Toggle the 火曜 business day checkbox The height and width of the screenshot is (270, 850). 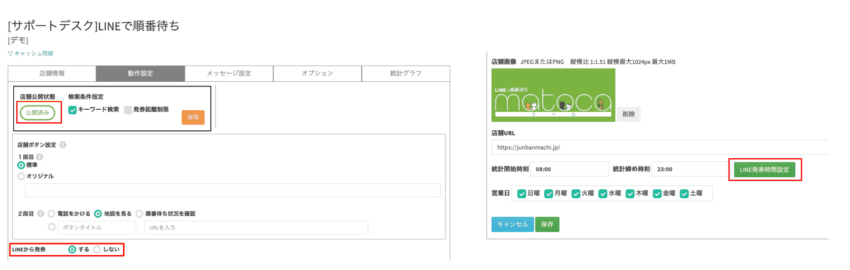pos(576,194)
